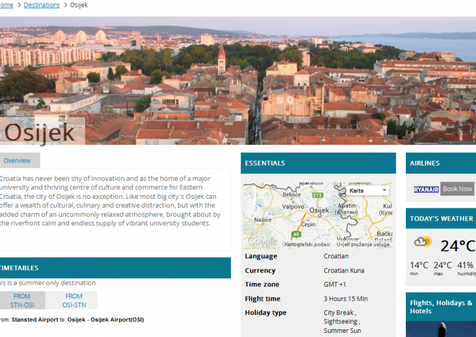Image resolution: width=476 pixels, height=337 pixels.
Task: Click the Osijek breadcrumb text
Action: coord(79,5)
